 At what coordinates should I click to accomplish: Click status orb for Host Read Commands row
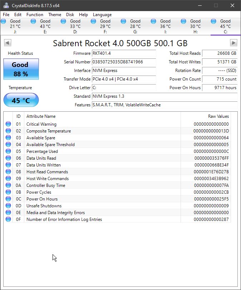pyautogui.click(x=8, y=171)
